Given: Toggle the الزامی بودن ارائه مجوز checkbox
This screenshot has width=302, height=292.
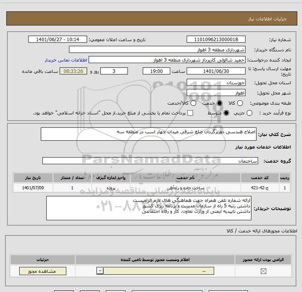Looking at the screenshot, I should pos(263,271).
